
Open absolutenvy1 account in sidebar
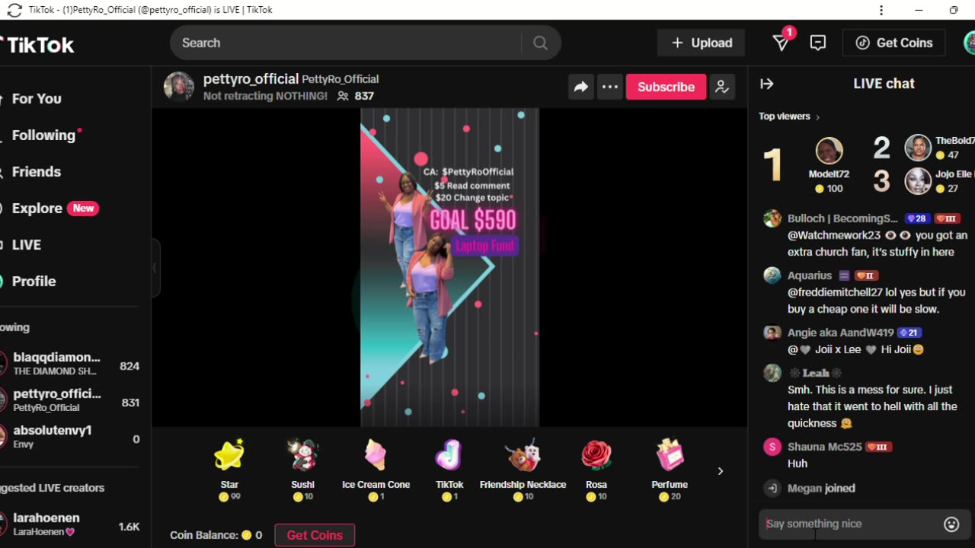click(70, 437)
